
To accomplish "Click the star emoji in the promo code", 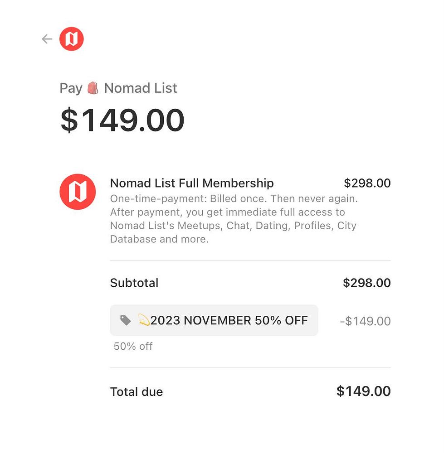I will 143,321.
